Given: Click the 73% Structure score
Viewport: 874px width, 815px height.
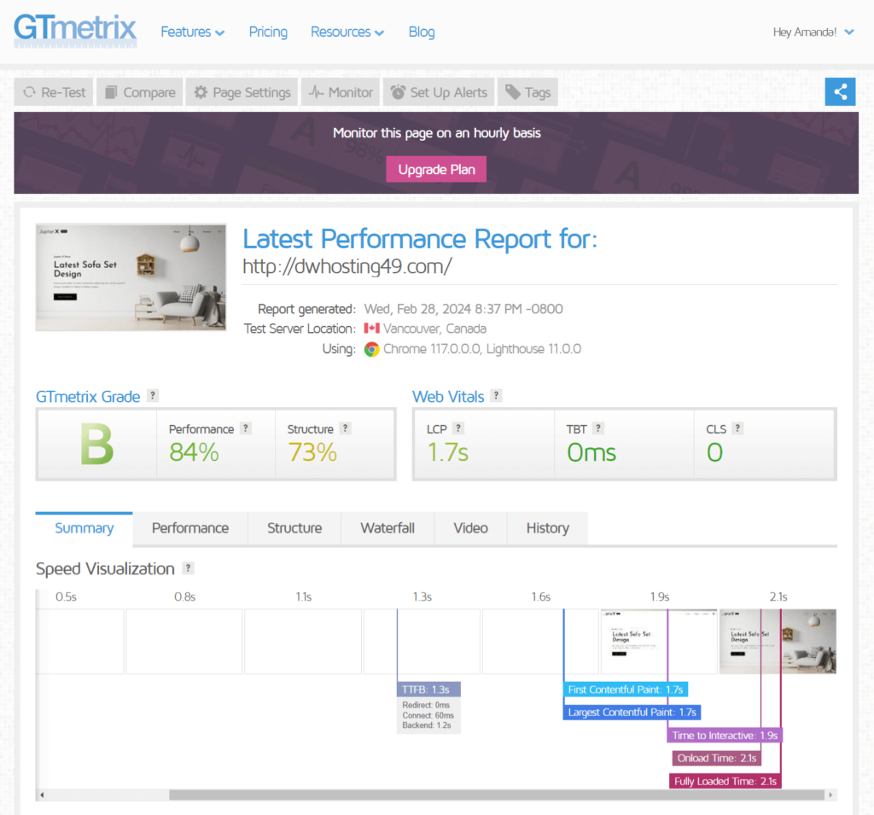Looking at the screenshot, I should pos(312,452).
